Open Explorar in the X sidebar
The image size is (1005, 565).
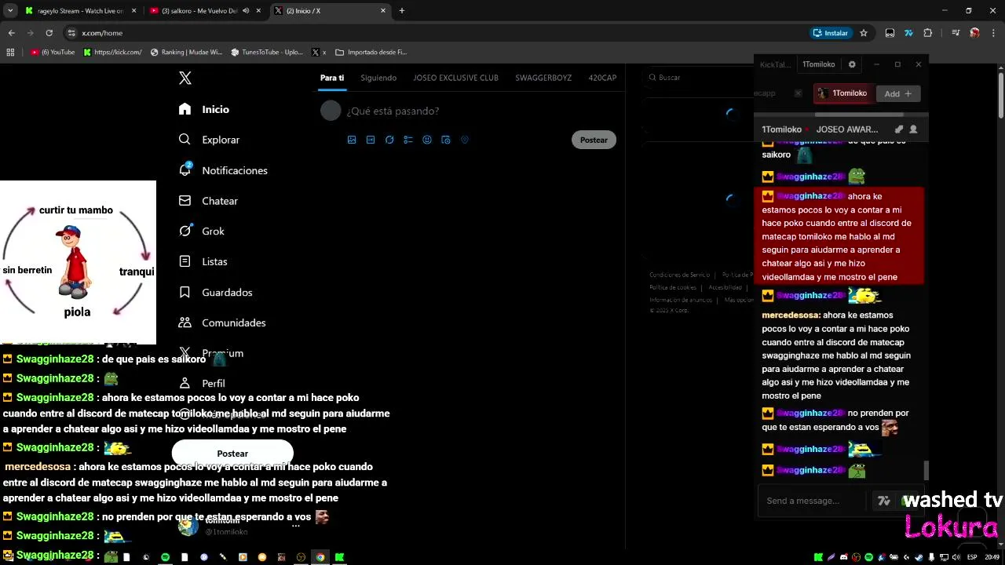click(x=209, y=140)
